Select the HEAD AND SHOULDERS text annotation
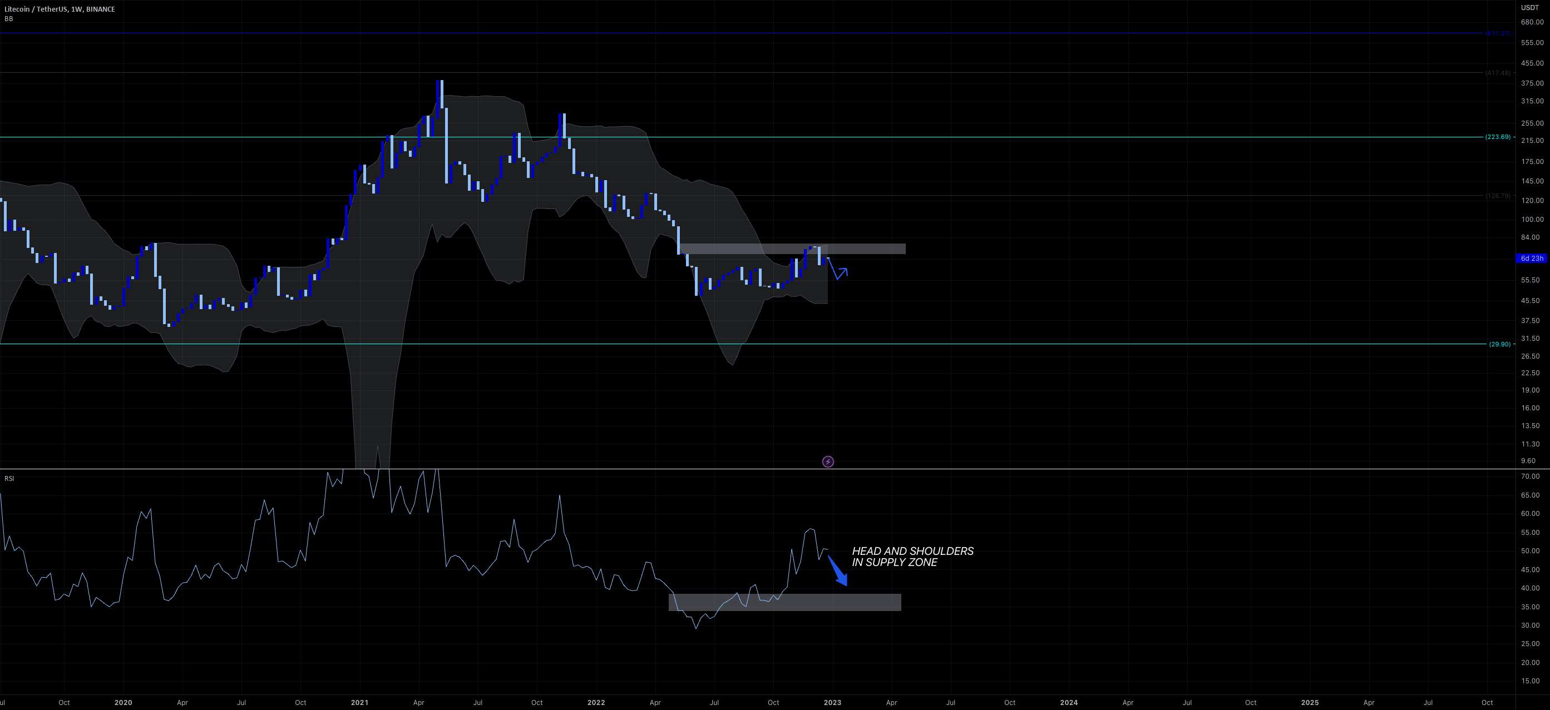1550x710 pixels. pos(912,557)
